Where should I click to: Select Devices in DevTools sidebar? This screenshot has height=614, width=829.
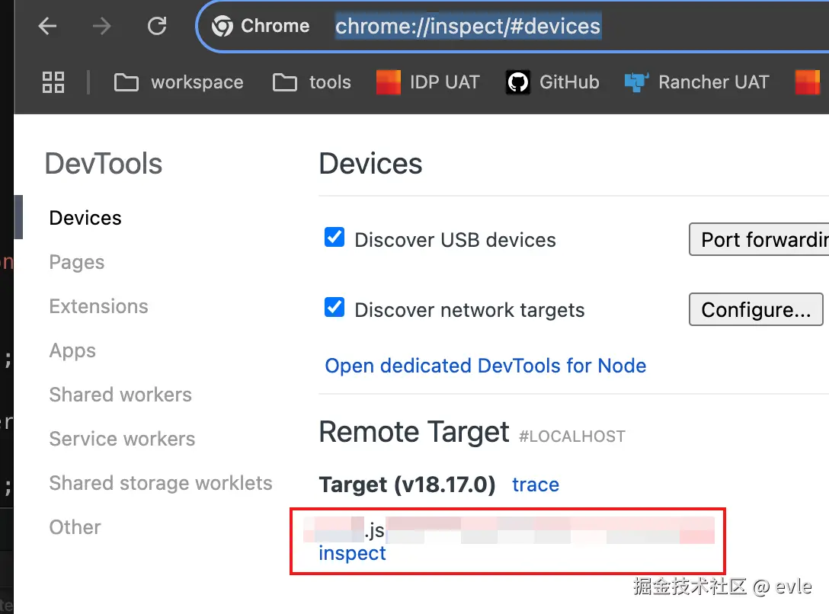[x=85, y=218]
